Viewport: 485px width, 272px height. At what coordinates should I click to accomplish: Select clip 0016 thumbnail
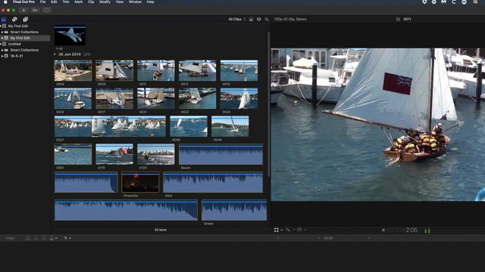point(73,98)
